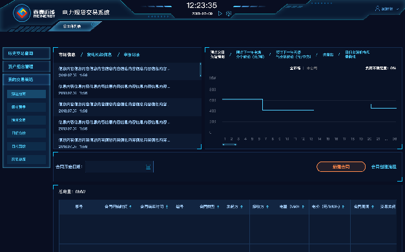Select the first chart tab 预计次日 forecast

pos(217,54)
